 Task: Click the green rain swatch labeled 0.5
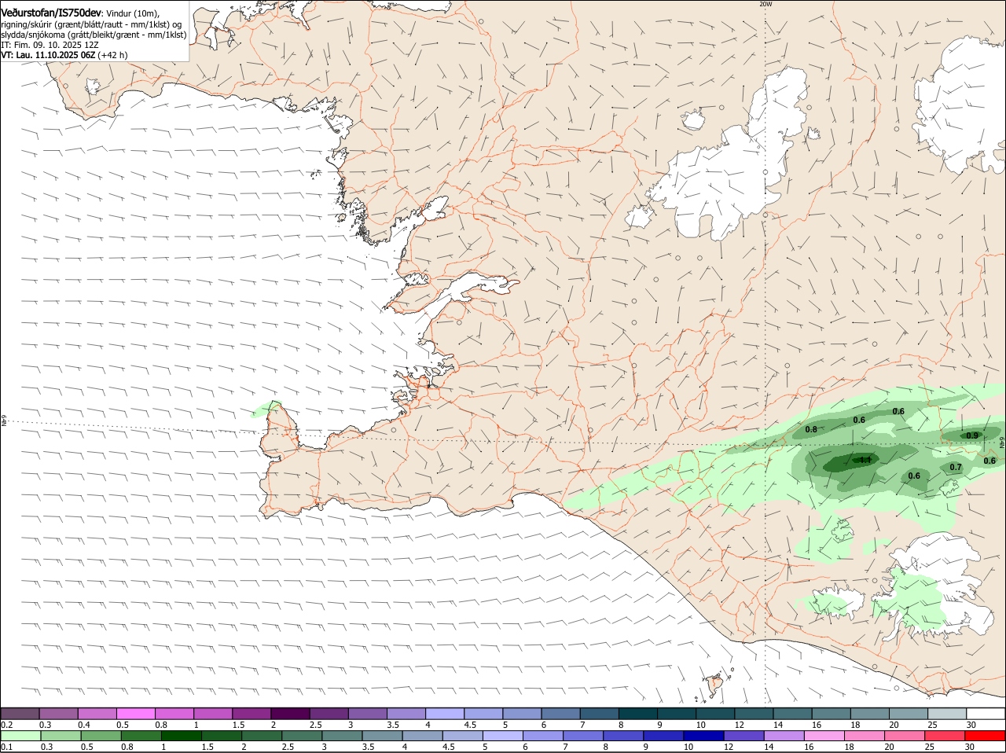click(100, 736)
